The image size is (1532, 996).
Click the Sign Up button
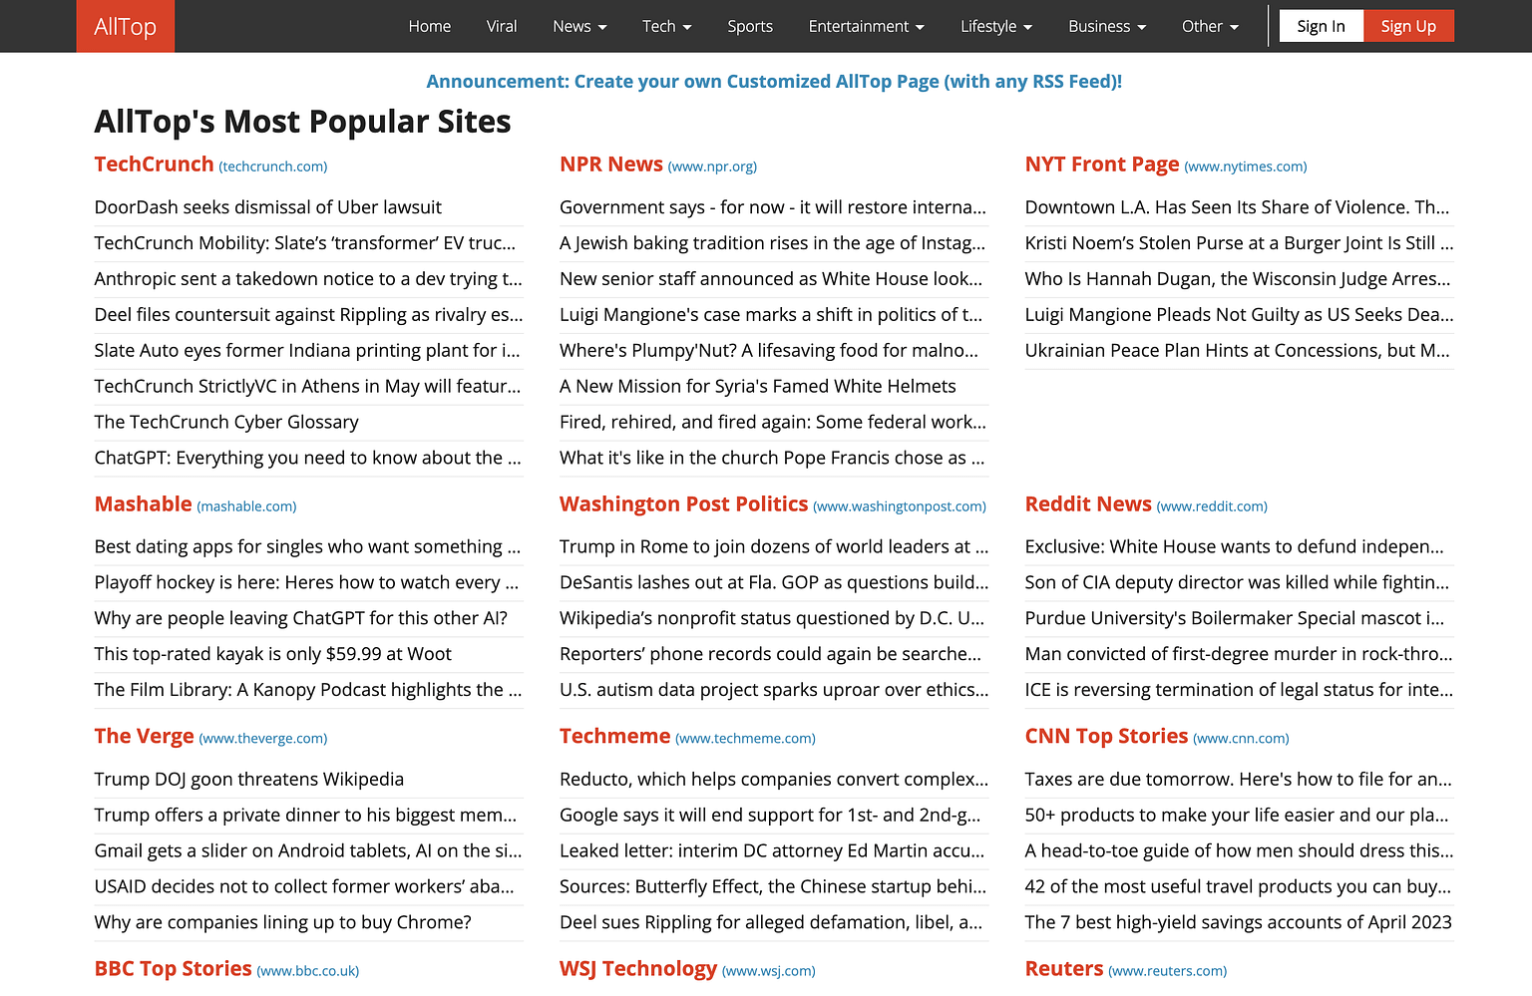(1408, 26)
